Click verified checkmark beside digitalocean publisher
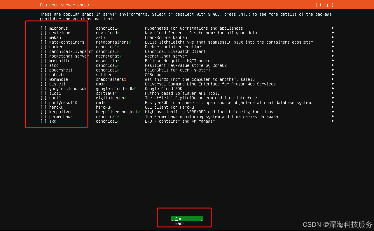Viewport: 374px width, 231px height. point(125,98)
